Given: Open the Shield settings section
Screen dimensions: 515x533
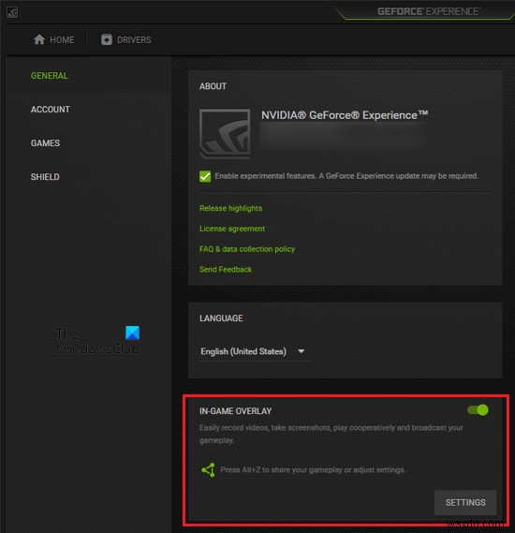Looking at the screenshot, I should pyautogui.click(x=45, y=177).
